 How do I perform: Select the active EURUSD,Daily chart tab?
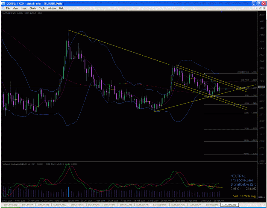coord(229,205)
